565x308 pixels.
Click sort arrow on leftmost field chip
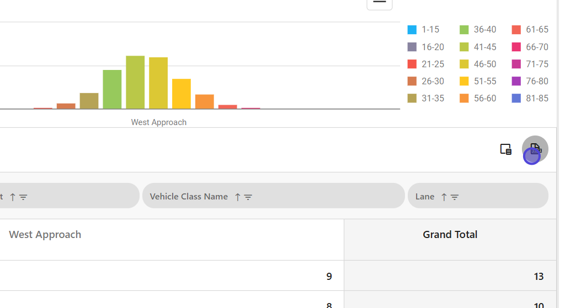(x=13, y=197)
